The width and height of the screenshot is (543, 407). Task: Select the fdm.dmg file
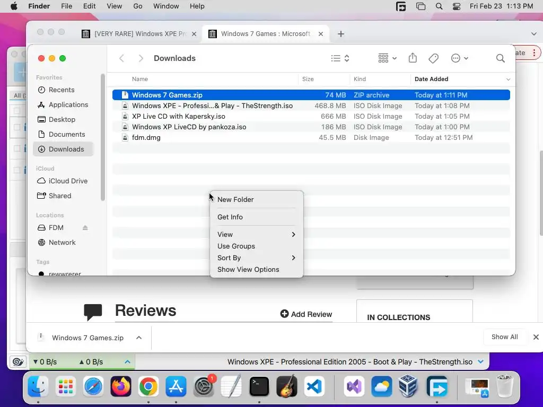311,137
